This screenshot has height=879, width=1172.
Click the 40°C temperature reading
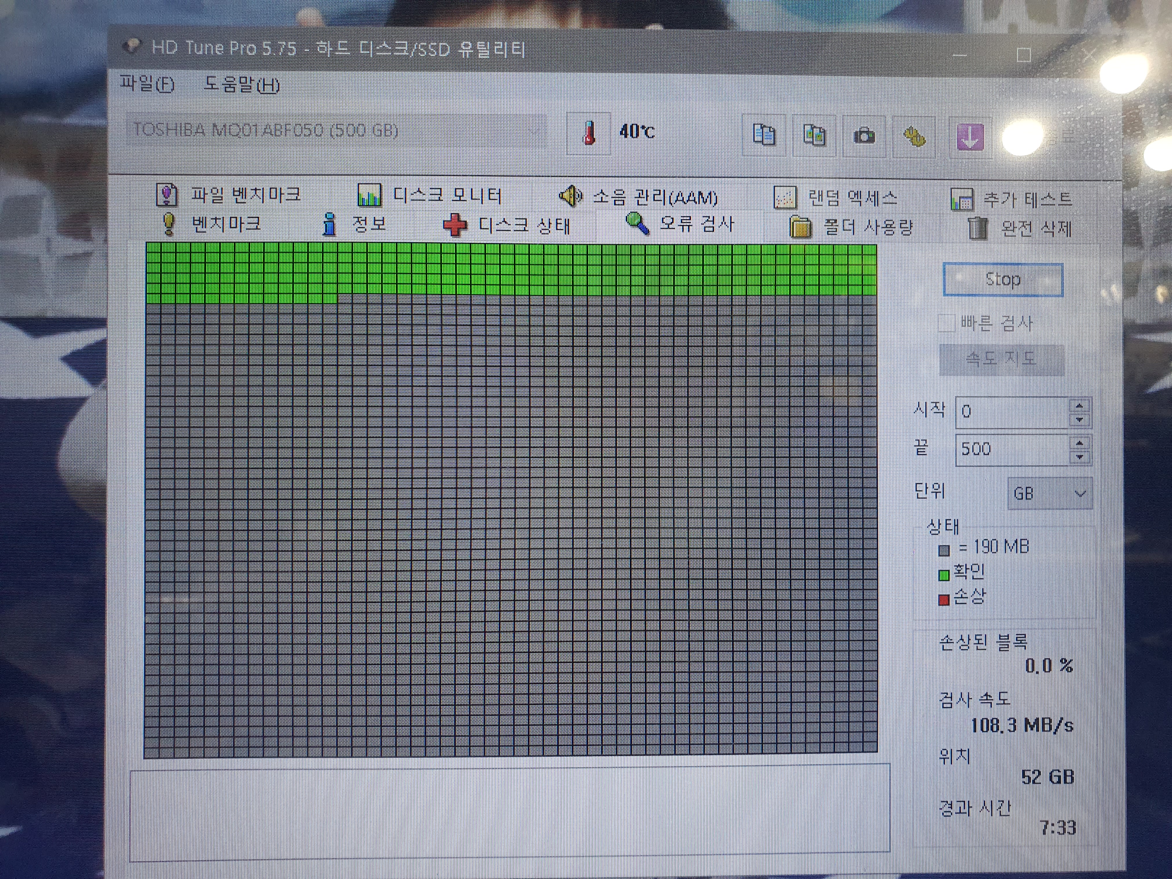(637, 131)
